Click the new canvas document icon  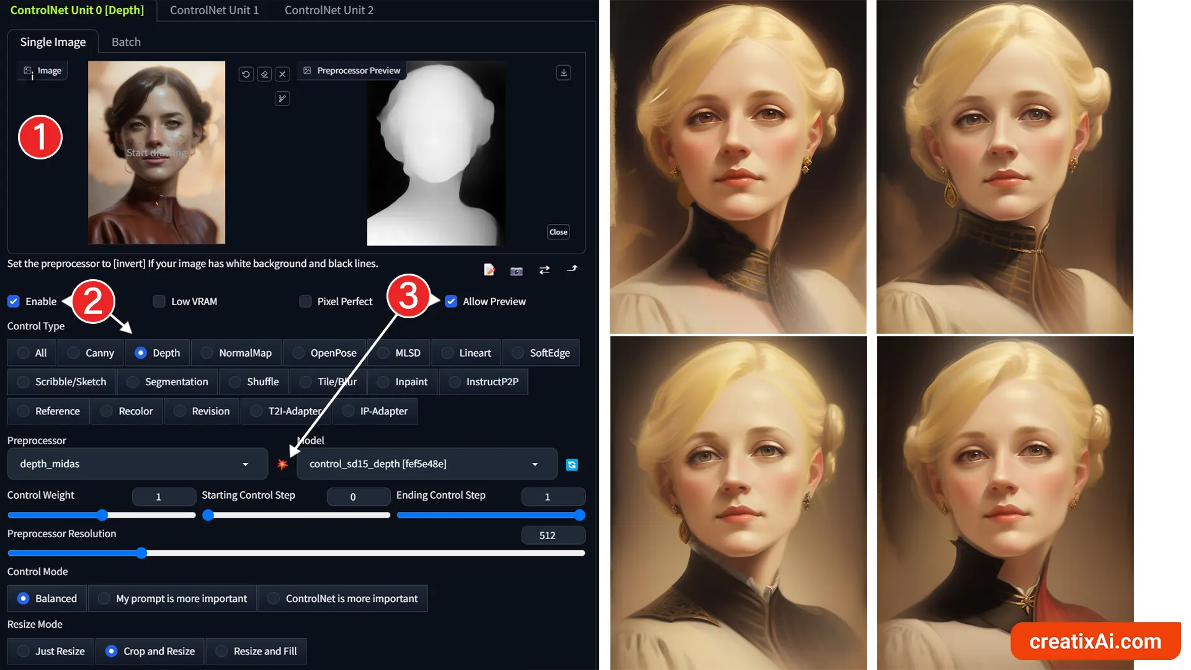(489, 270)
